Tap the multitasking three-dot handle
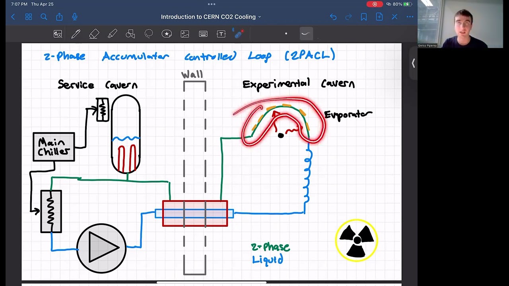Screen dimensions: 509x286 [212, 4]
